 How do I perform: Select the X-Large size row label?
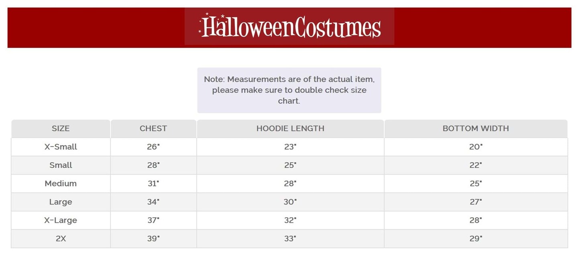[61, 220]
